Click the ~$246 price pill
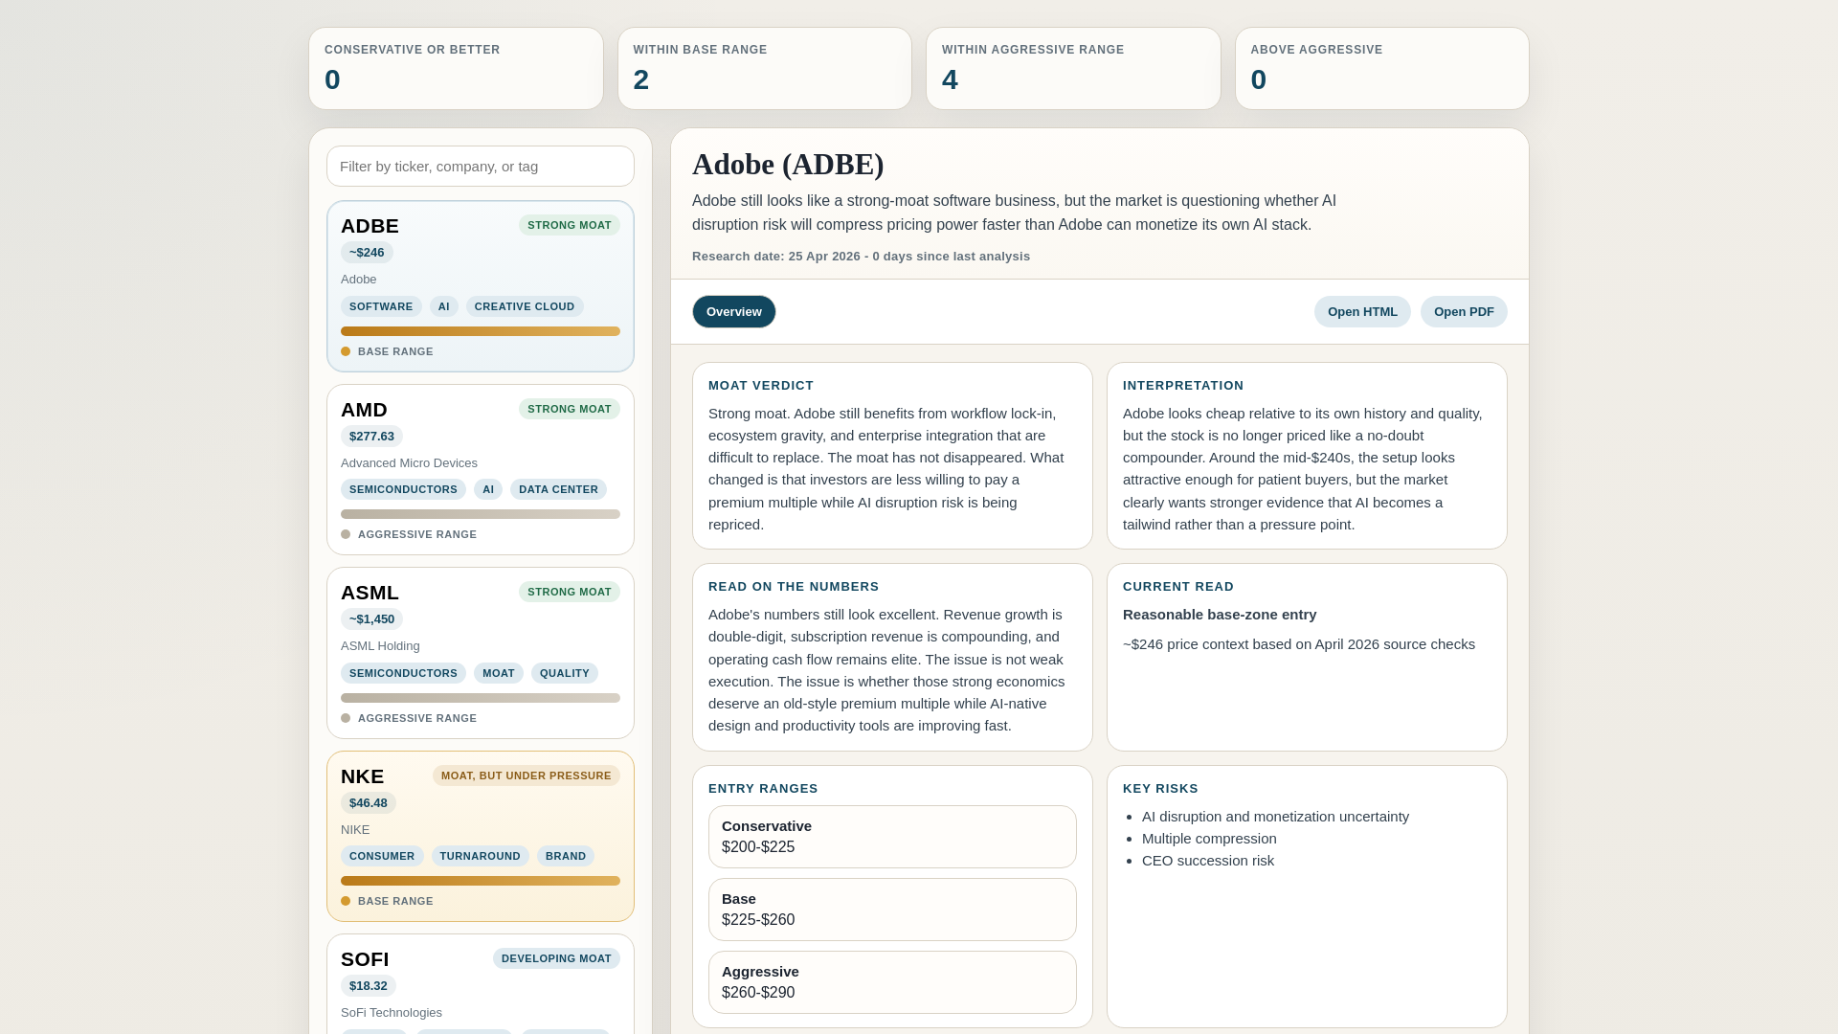This screenshot has width=1838, height=1034. tap(367, 253)
